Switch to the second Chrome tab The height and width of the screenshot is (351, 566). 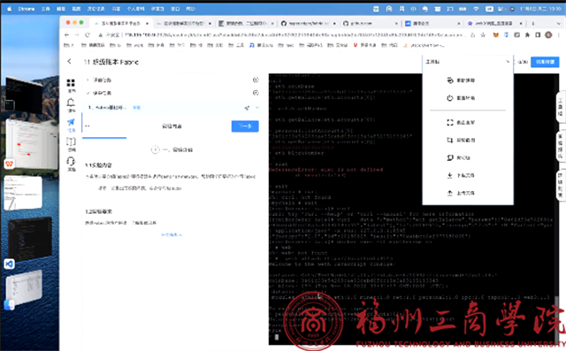pyautogui.click(x=184, y=23)
